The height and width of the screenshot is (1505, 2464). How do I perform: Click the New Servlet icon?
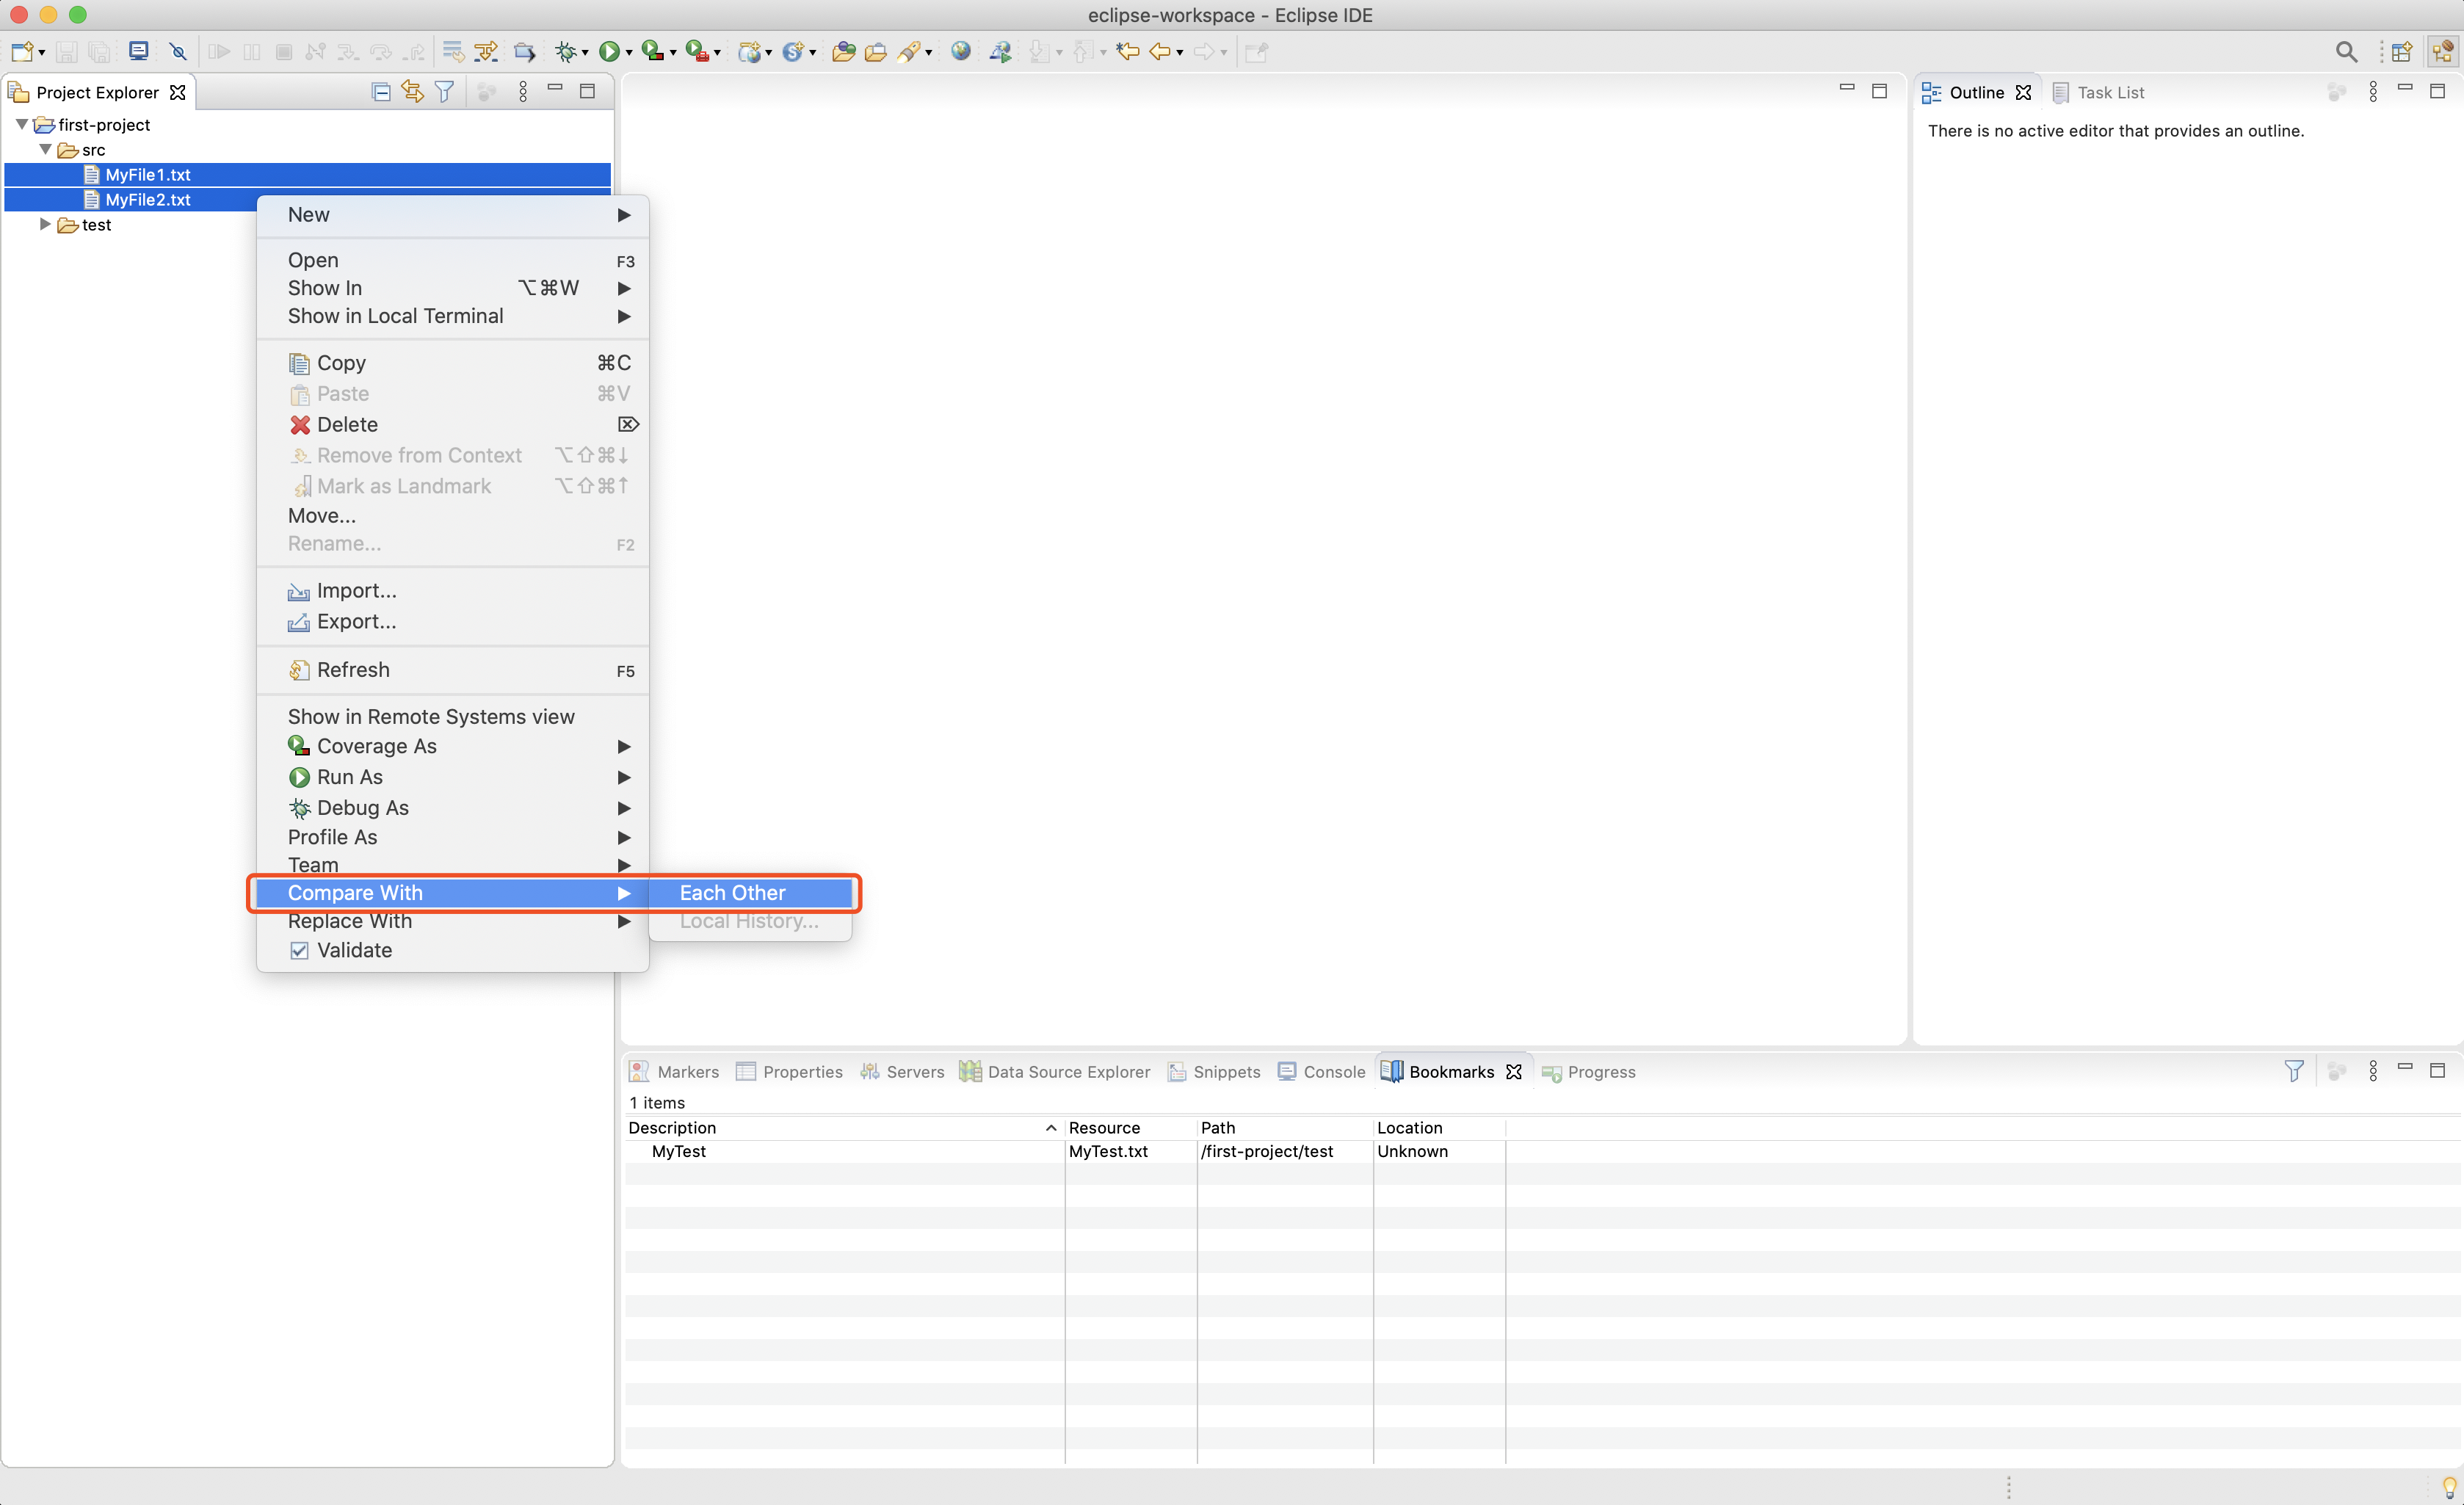point(793,51)
